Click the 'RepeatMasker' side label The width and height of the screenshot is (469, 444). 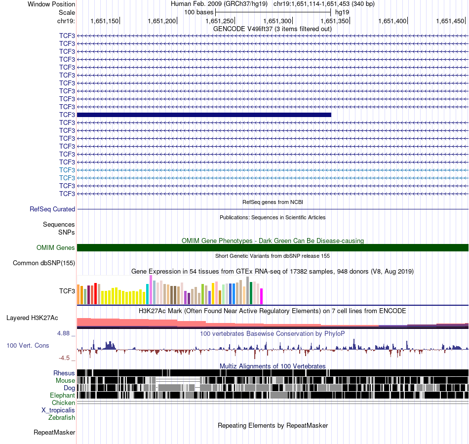click(54, 432)
